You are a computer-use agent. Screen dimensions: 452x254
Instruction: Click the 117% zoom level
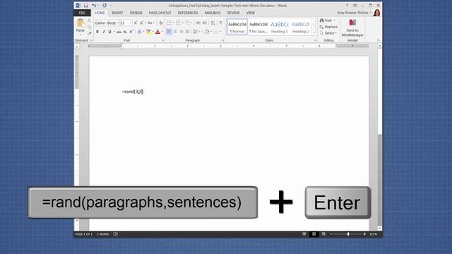[374, 234]
